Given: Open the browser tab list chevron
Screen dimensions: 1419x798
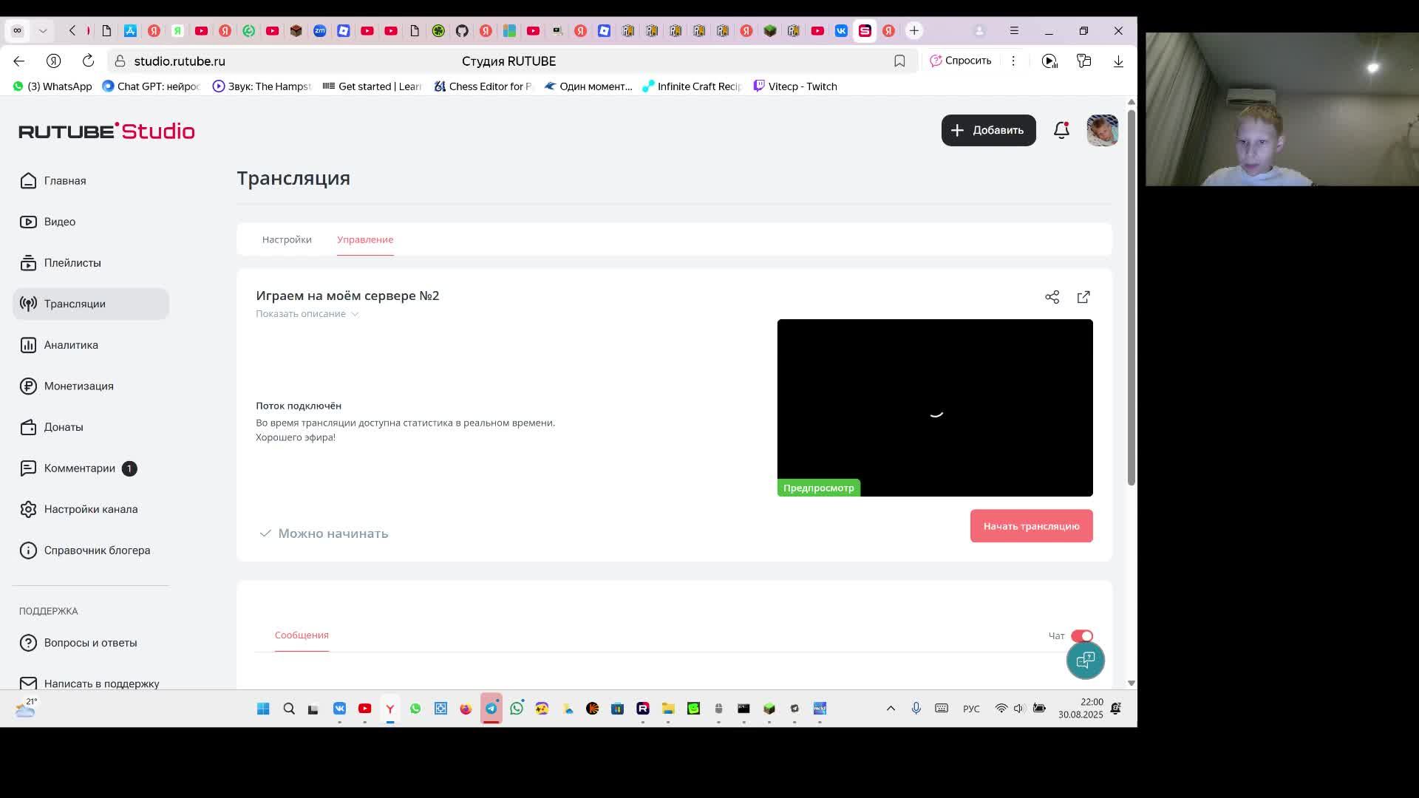Looking at the screenshot, I should pyautogui.click(x=43, y=30).
